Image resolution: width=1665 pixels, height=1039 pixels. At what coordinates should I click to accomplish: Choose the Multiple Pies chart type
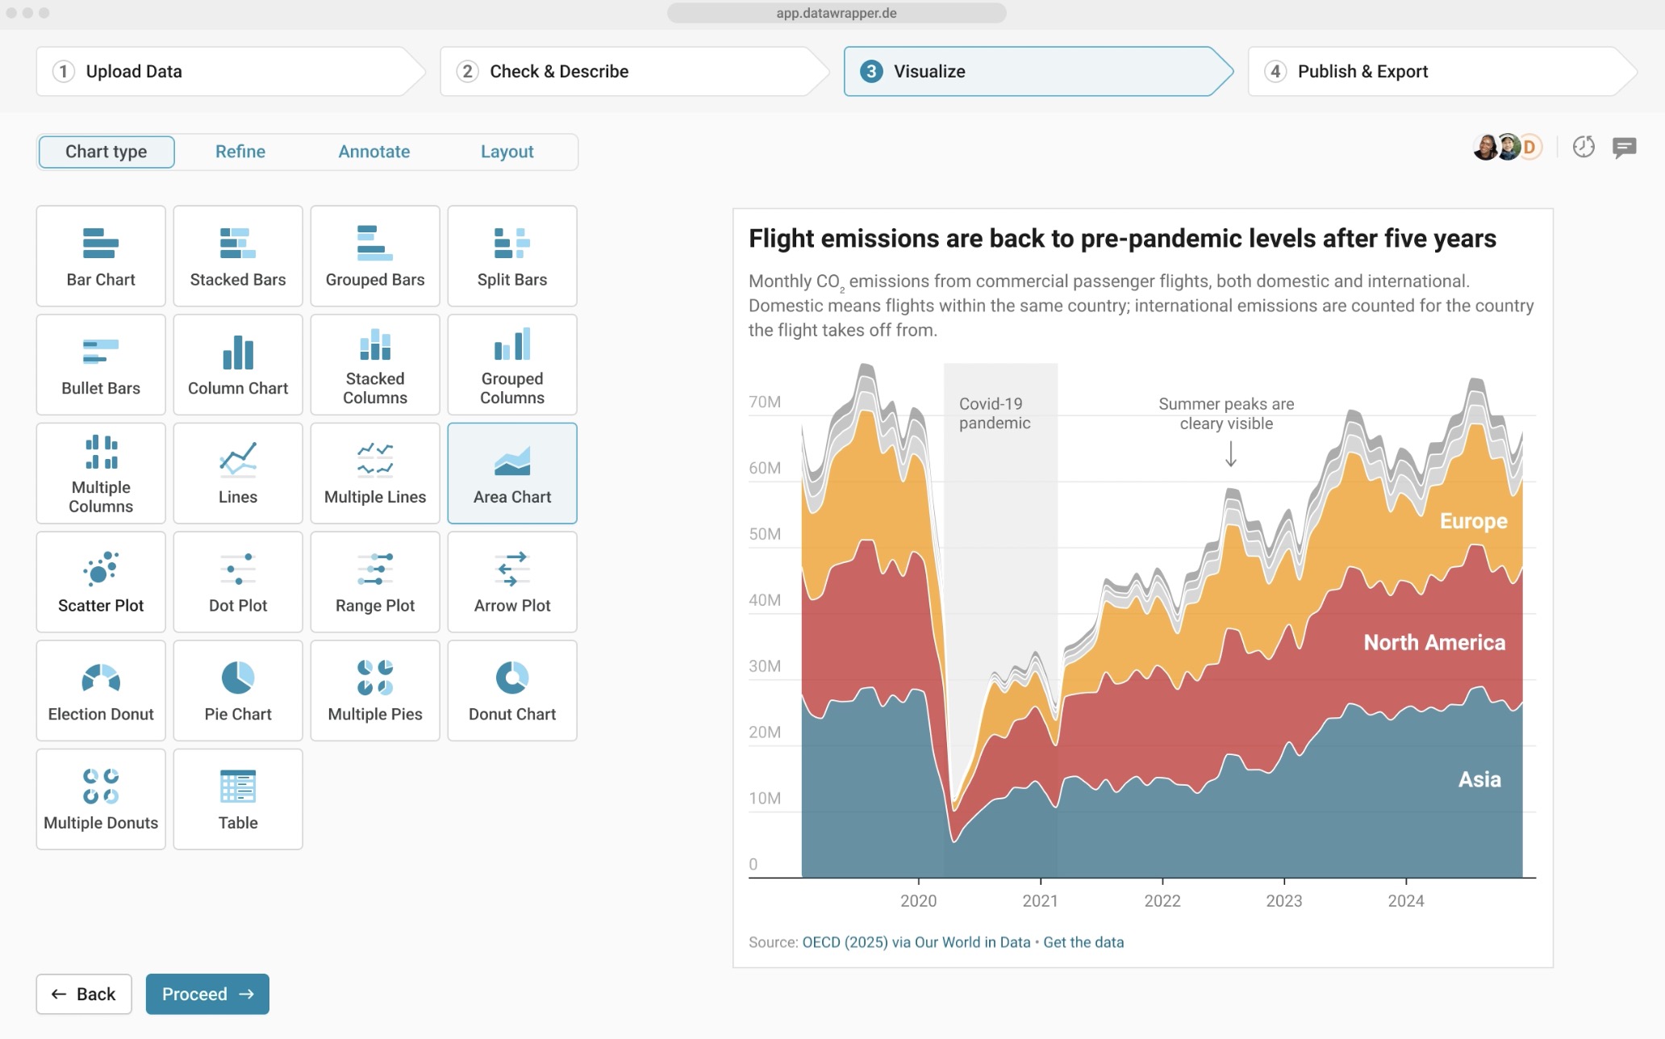[x=375, y=691]
